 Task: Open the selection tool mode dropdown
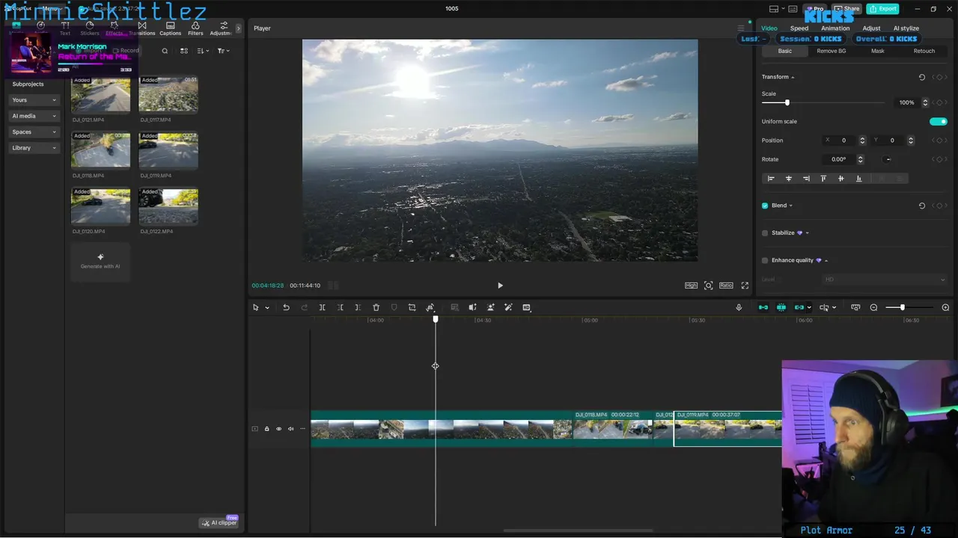click(267, 307)
